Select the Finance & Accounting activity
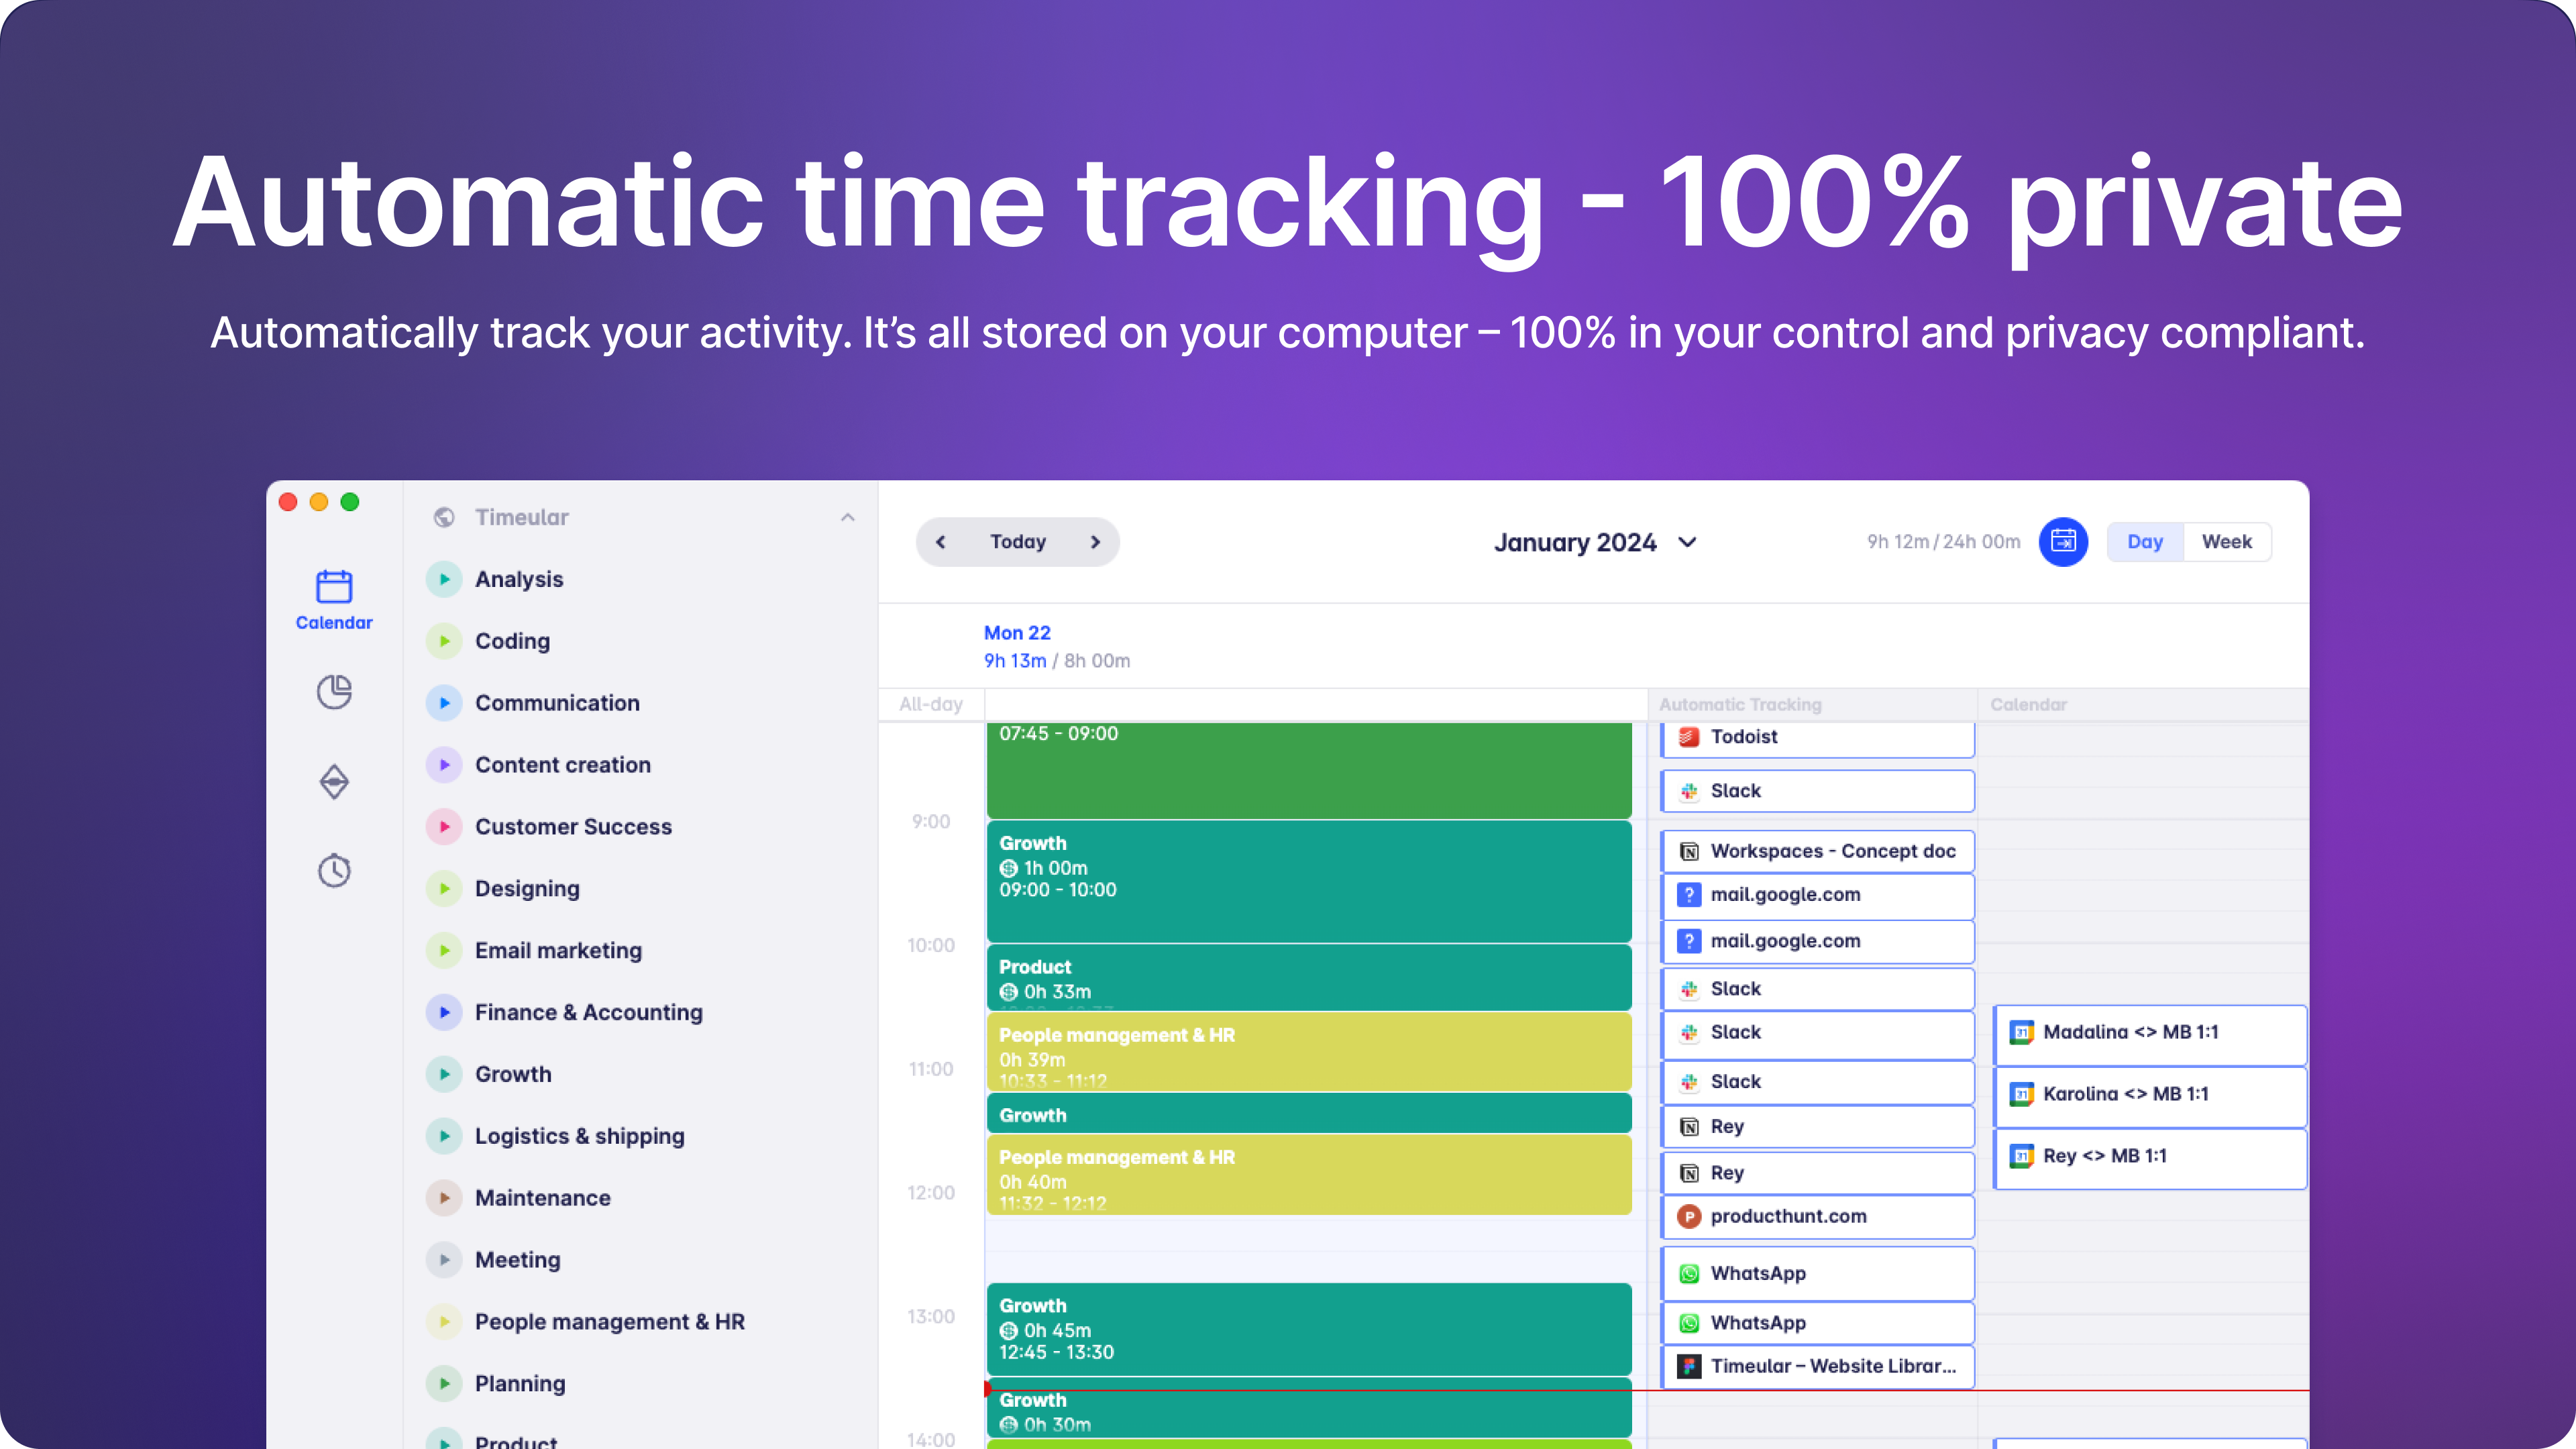 click(588, 1012)
